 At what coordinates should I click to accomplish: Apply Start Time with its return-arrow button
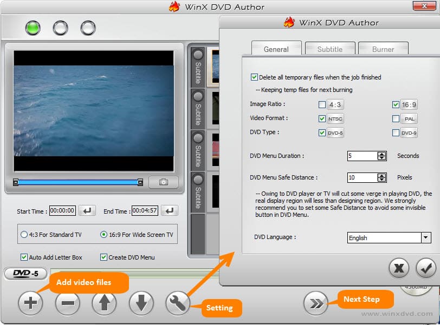(87, 210)
